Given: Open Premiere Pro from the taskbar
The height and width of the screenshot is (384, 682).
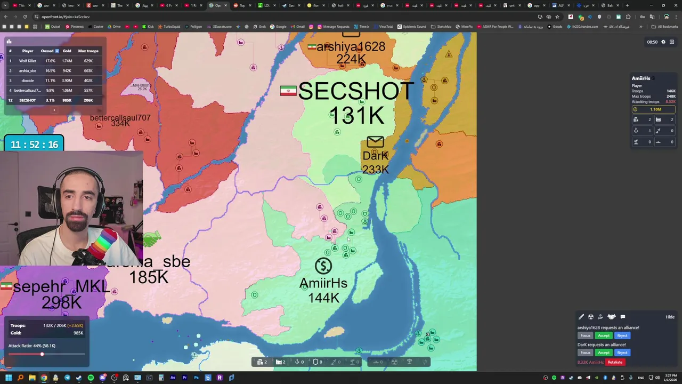Looking at the screenshot, I should [x=184, y=378].
